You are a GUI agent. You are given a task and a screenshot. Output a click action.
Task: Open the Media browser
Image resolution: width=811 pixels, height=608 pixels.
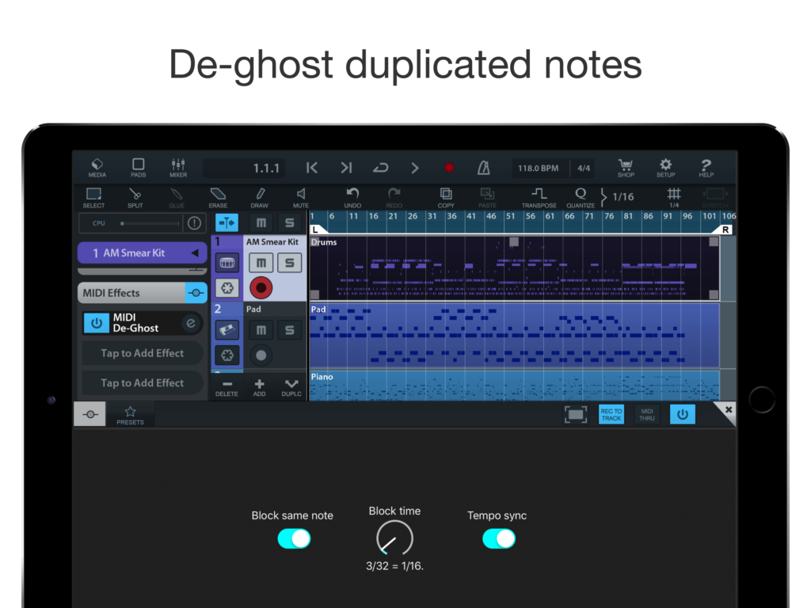tap(97, 168)
